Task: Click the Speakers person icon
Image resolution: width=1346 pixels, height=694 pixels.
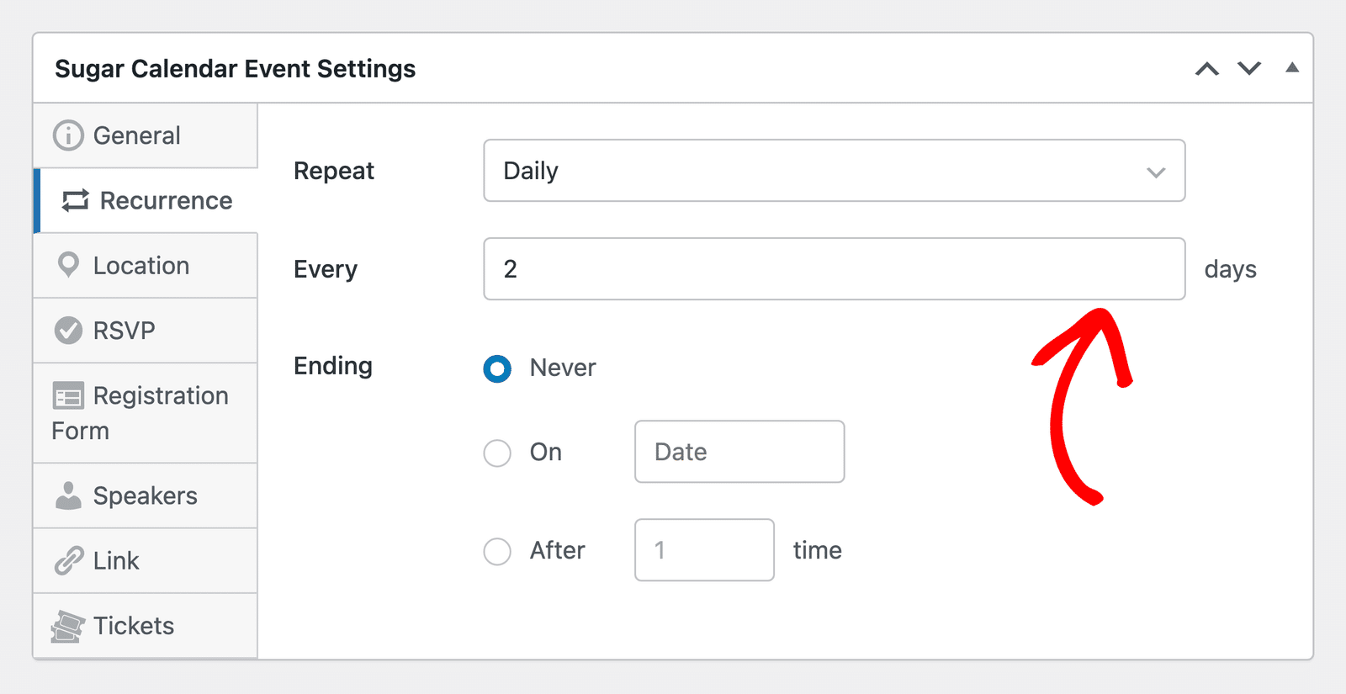Action: coord(68,495)
